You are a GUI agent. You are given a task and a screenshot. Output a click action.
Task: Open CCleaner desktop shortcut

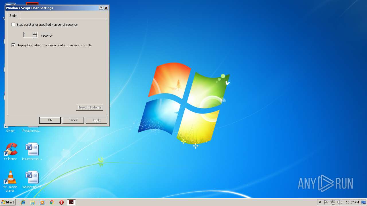click(x=10, y=152)
